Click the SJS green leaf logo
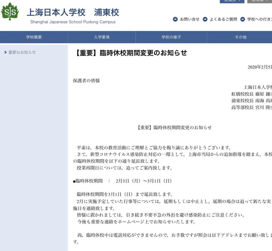This screenshot has width=272, height=251. [10, 11]
